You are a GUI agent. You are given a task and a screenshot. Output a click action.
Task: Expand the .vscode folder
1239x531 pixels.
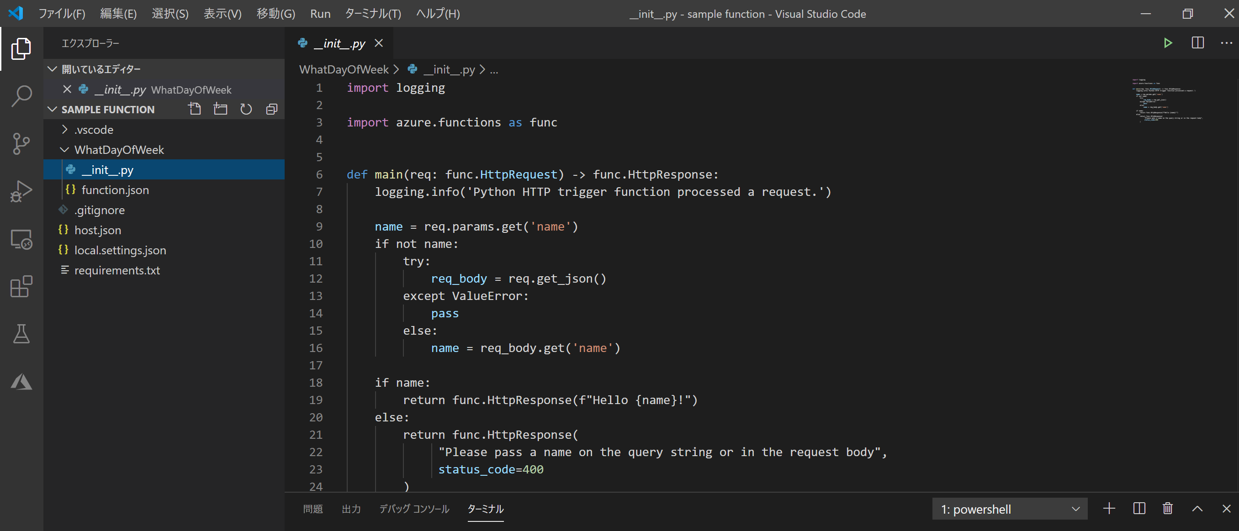(94, 130)
